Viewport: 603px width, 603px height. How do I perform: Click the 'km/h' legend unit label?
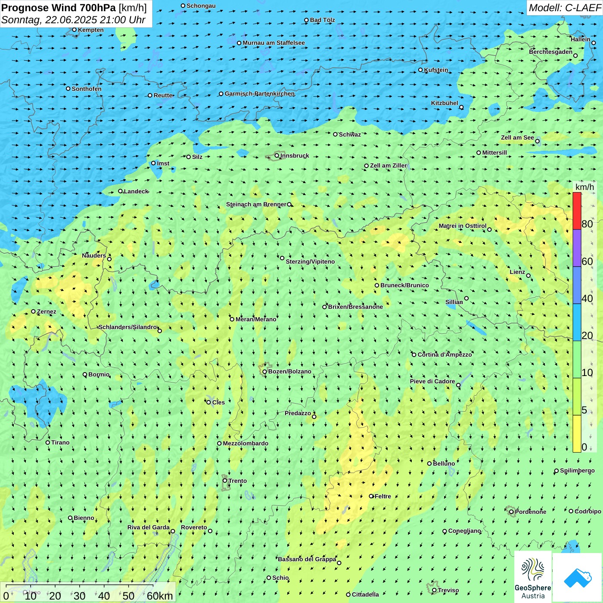click(x=584, y=187)
